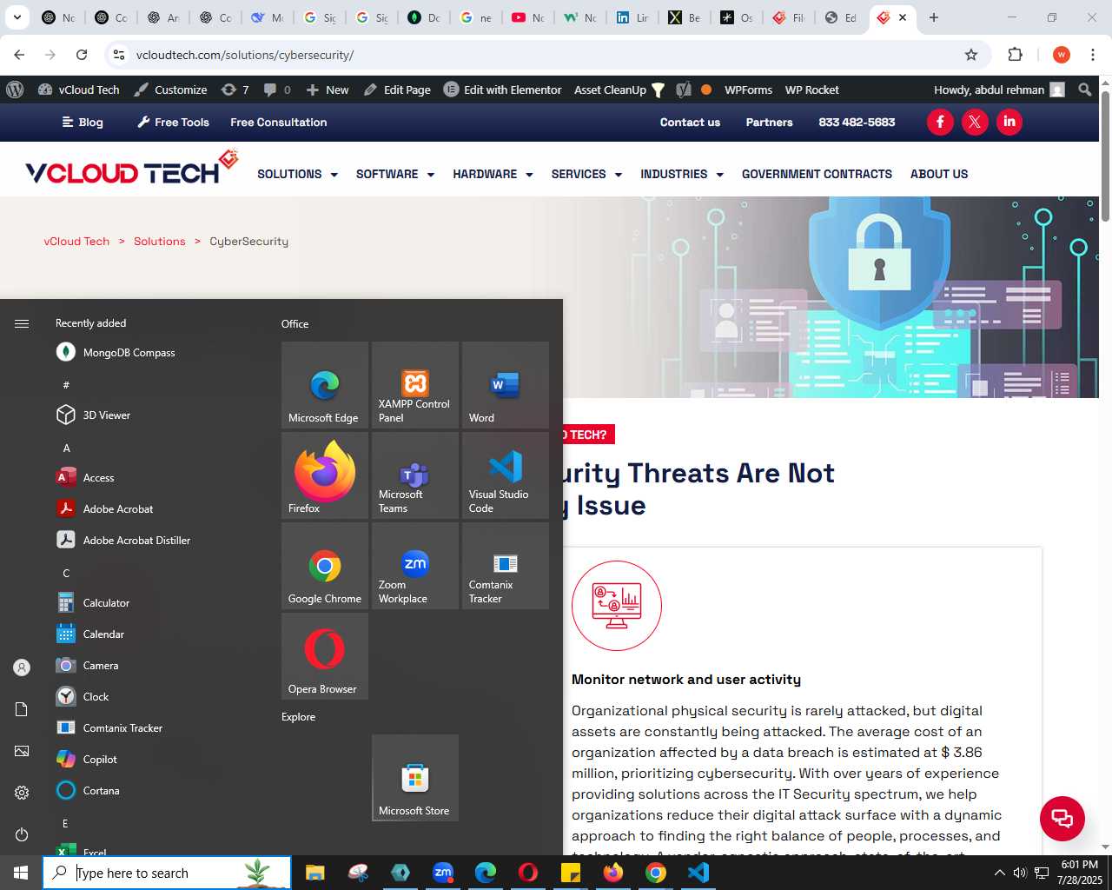This screenshot has height=890, width=1112.
Task: Open the Microsoft Edge tile
Action: [x=325, y=385]
